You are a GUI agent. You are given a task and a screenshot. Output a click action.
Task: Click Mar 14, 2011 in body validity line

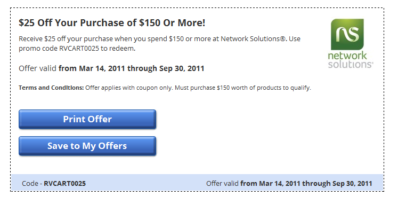[102, 68]
